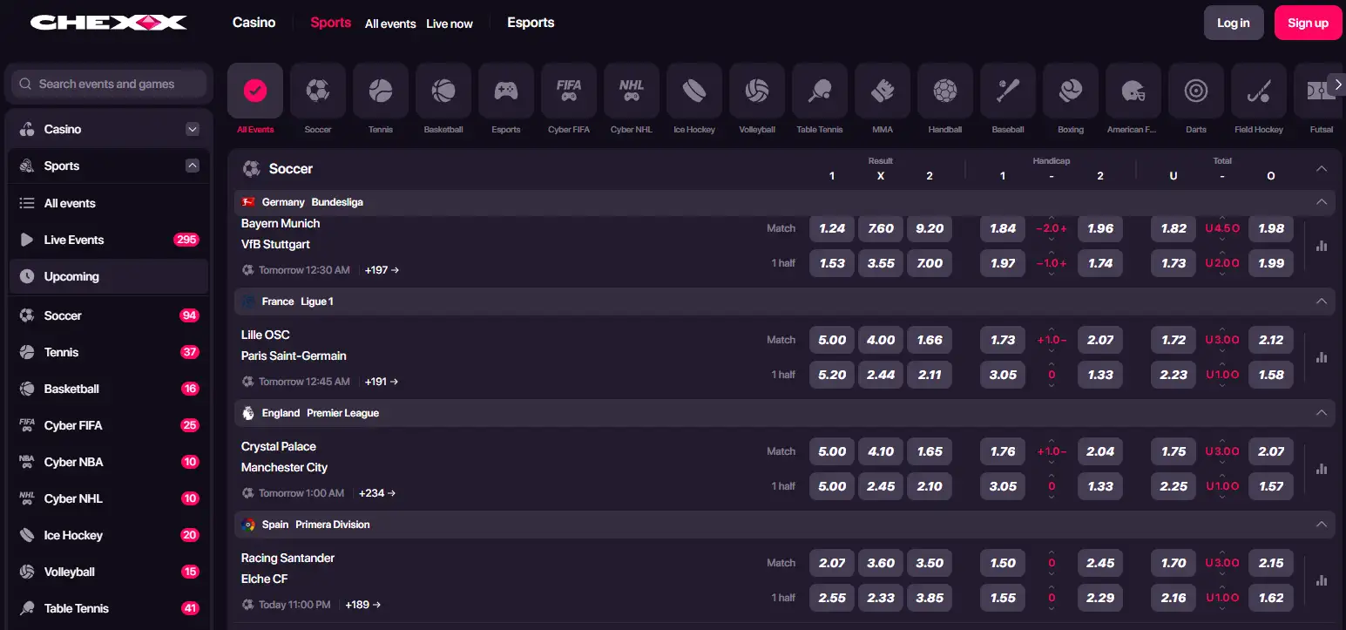This screenshot has height=630, width=1346.
Task: Select the Basketball category icon
Action: pos(443,91)
